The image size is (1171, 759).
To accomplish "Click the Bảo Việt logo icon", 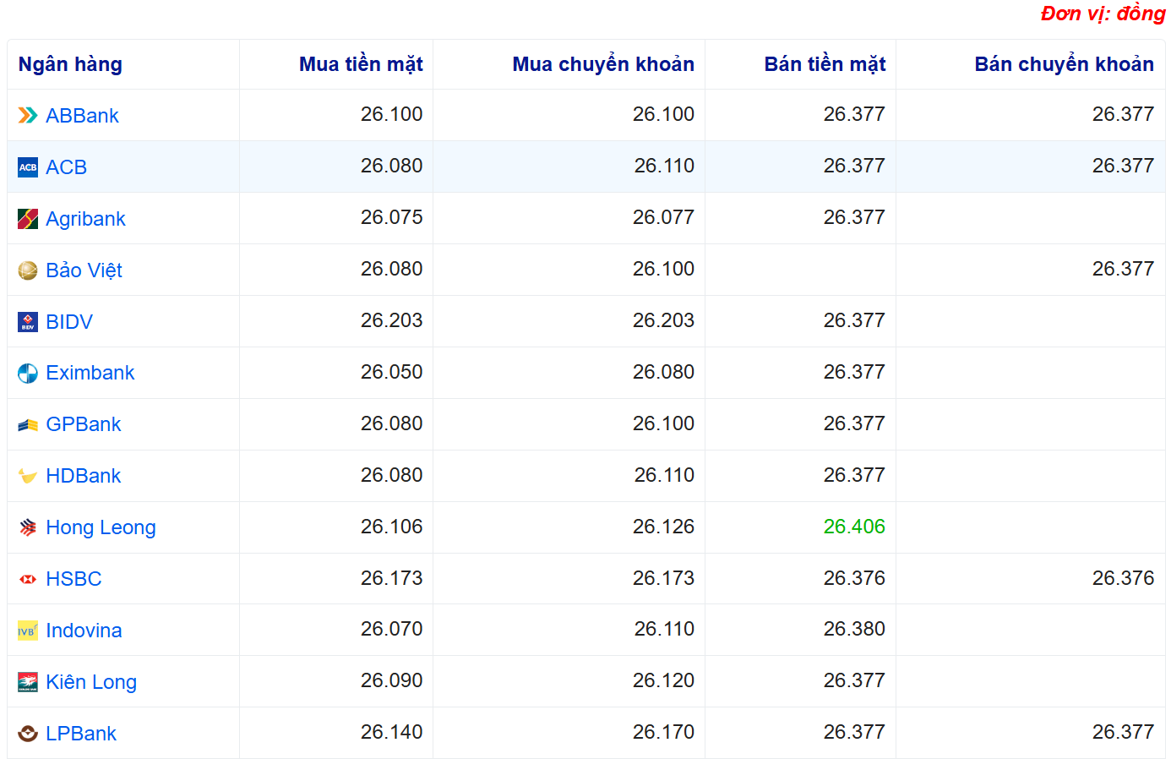I will point(28,270).
